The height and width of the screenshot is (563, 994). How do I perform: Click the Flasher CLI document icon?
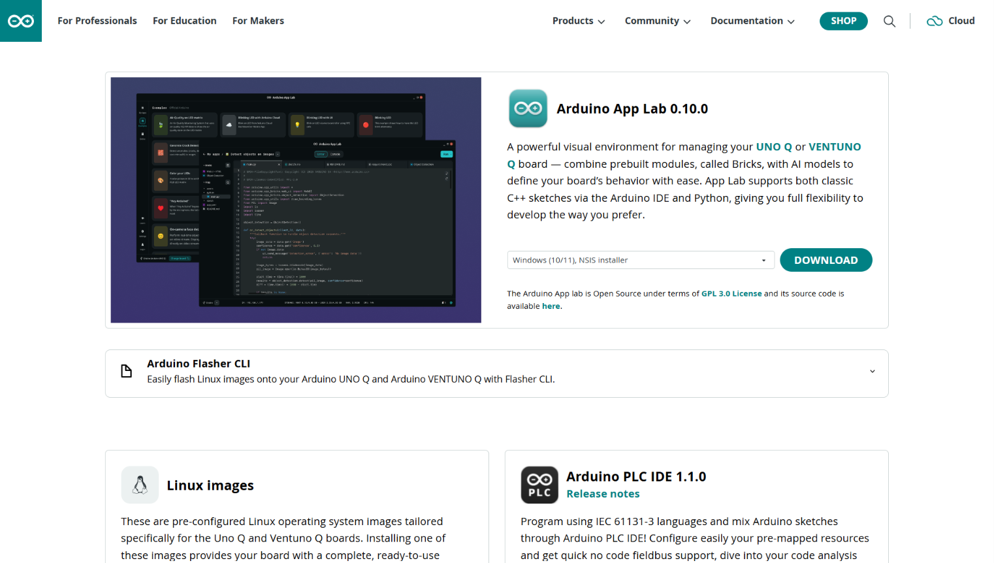pyautogui.click(x=127, y=372)
